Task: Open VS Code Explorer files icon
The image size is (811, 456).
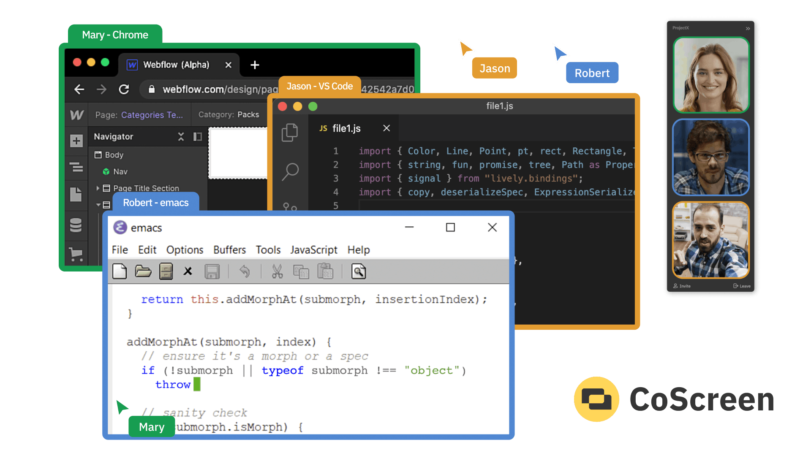Action: tap(290, 133)
